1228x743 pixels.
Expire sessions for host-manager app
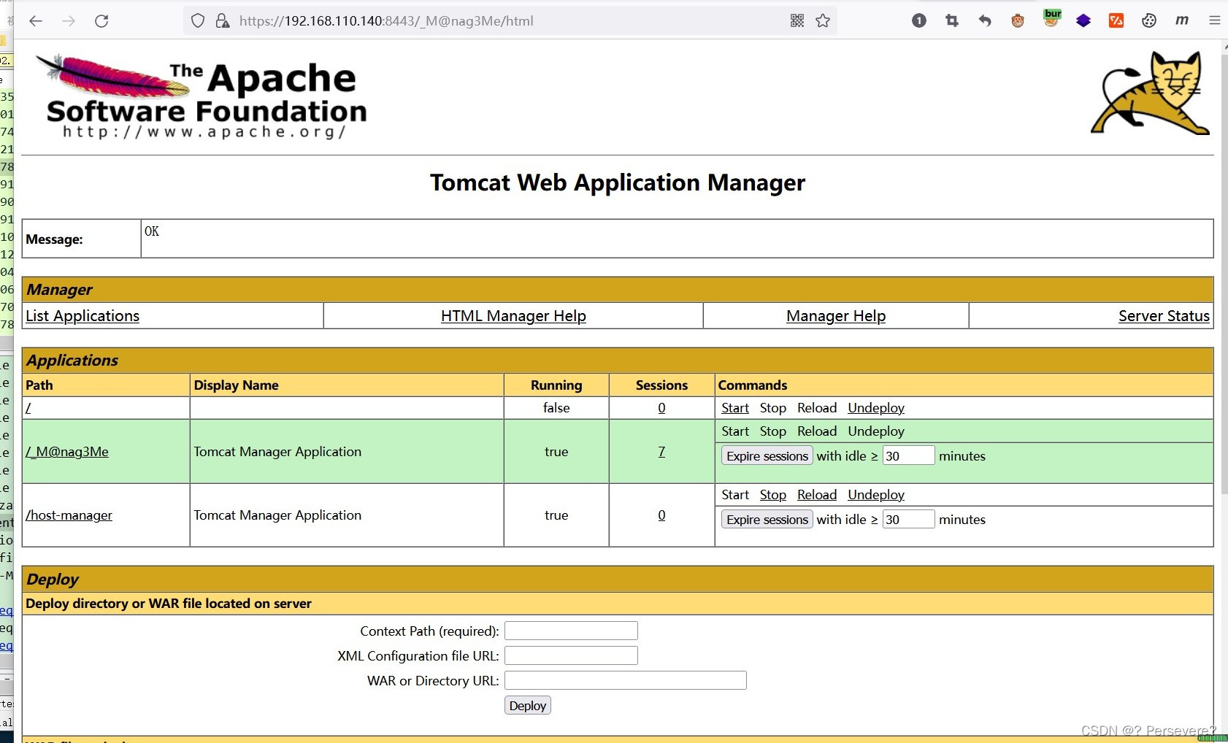coord(767,520)
